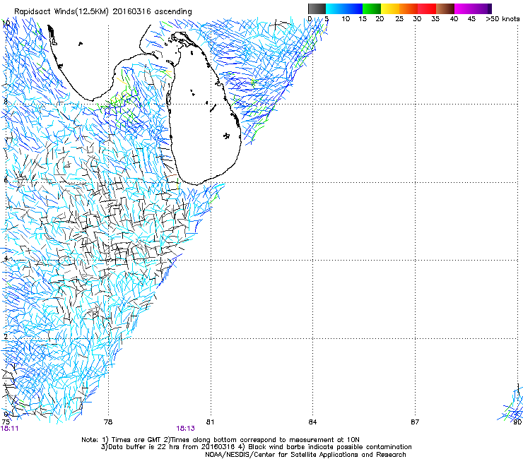Click the NOAA/NESDIS credit line
The image size is (523, 459).
[x=305, y=455]
